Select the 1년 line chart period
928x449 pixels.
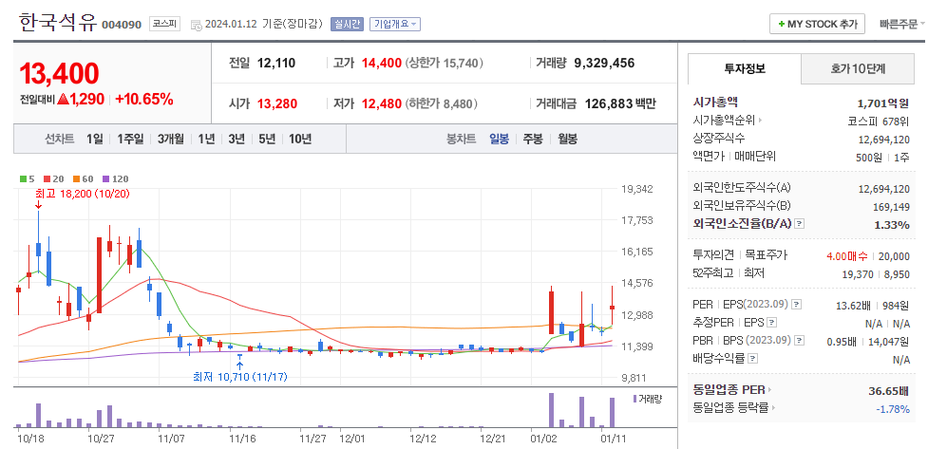(206, 139)
